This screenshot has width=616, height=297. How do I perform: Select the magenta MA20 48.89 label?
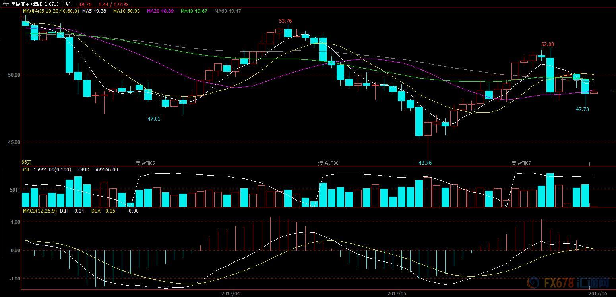tap(160, 11)
